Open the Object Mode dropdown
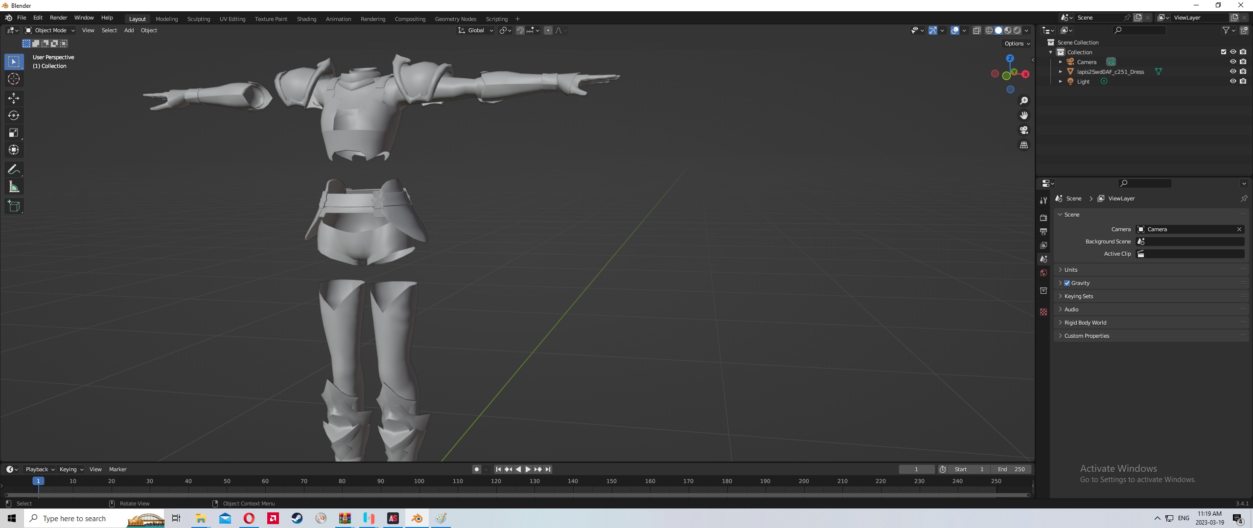 pos(49,30)
